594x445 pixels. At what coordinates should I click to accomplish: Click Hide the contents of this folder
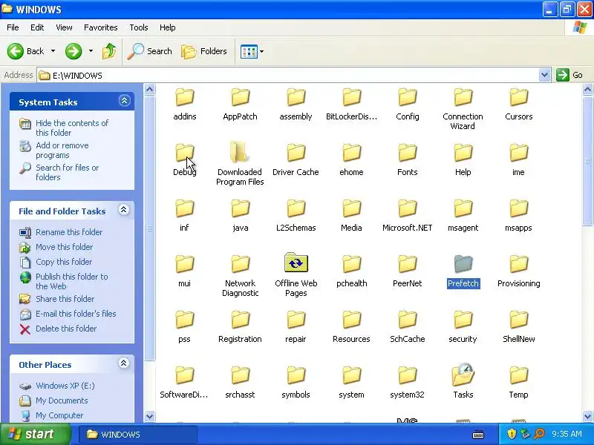pyautogui.click(x=72, y=128)
